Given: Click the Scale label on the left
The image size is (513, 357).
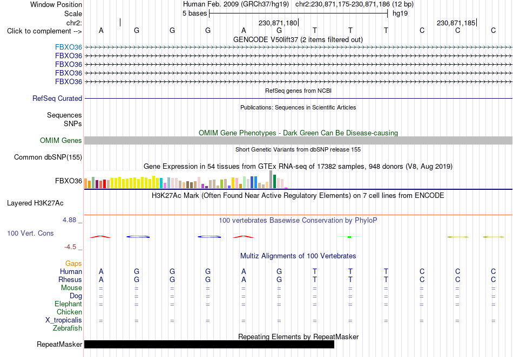Looking at the screenshot, I should point(73,13).
